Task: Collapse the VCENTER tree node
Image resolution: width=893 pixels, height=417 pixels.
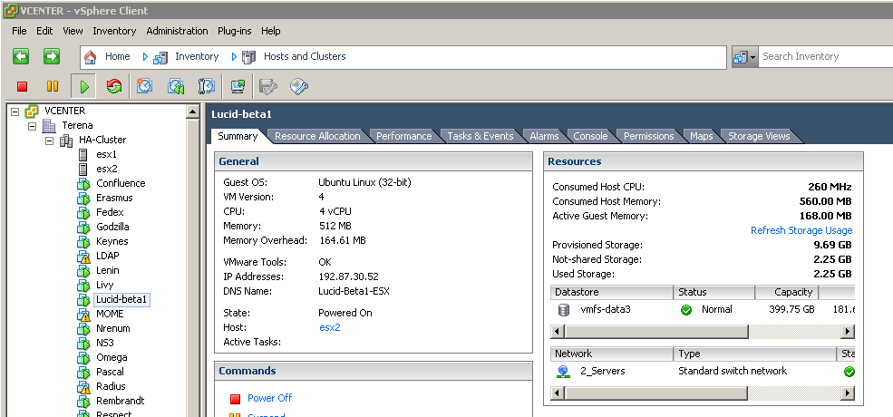Action: click(15, 112)
